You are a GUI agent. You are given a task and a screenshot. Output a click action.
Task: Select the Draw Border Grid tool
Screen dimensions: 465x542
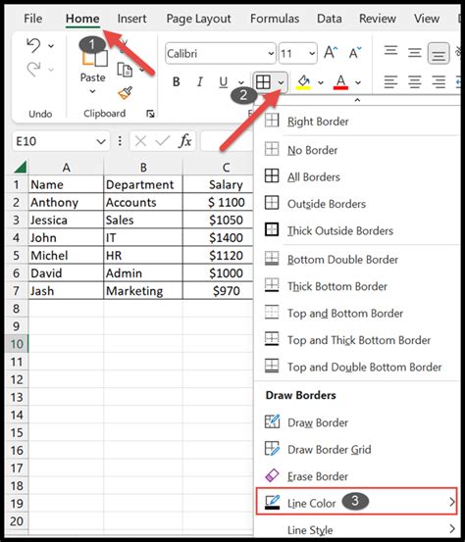click(356, 449)
